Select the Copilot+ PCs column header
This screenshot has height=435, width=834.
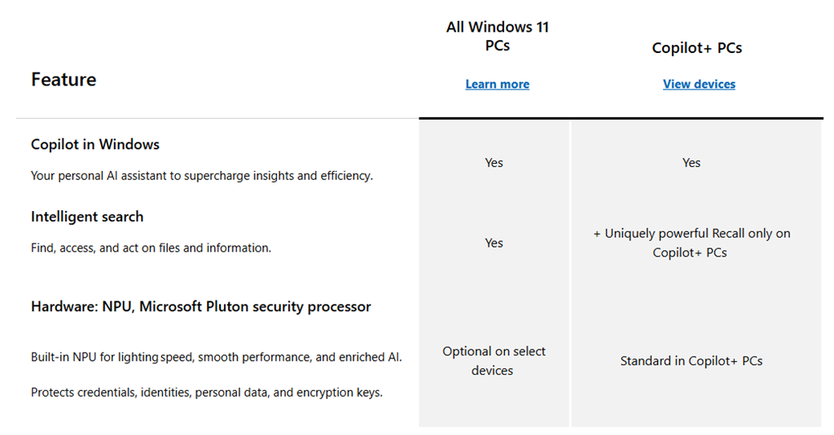(x=696, y=48)
